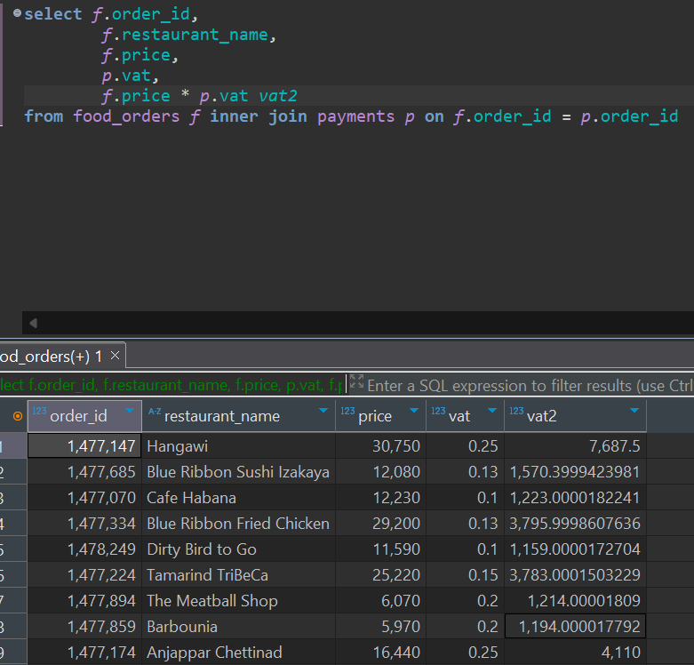Screen dimensions: 694x665
Task: Select the vat2 cell 4,110
Action: click(576, 653)
